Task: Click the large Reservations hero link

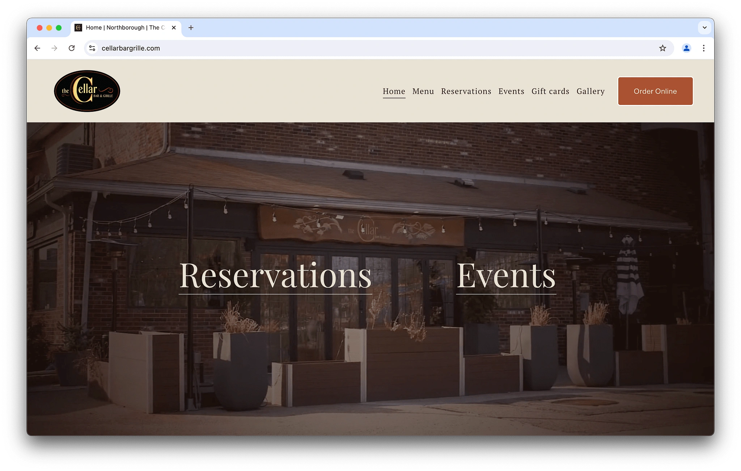Action: (x=275, y=275)
